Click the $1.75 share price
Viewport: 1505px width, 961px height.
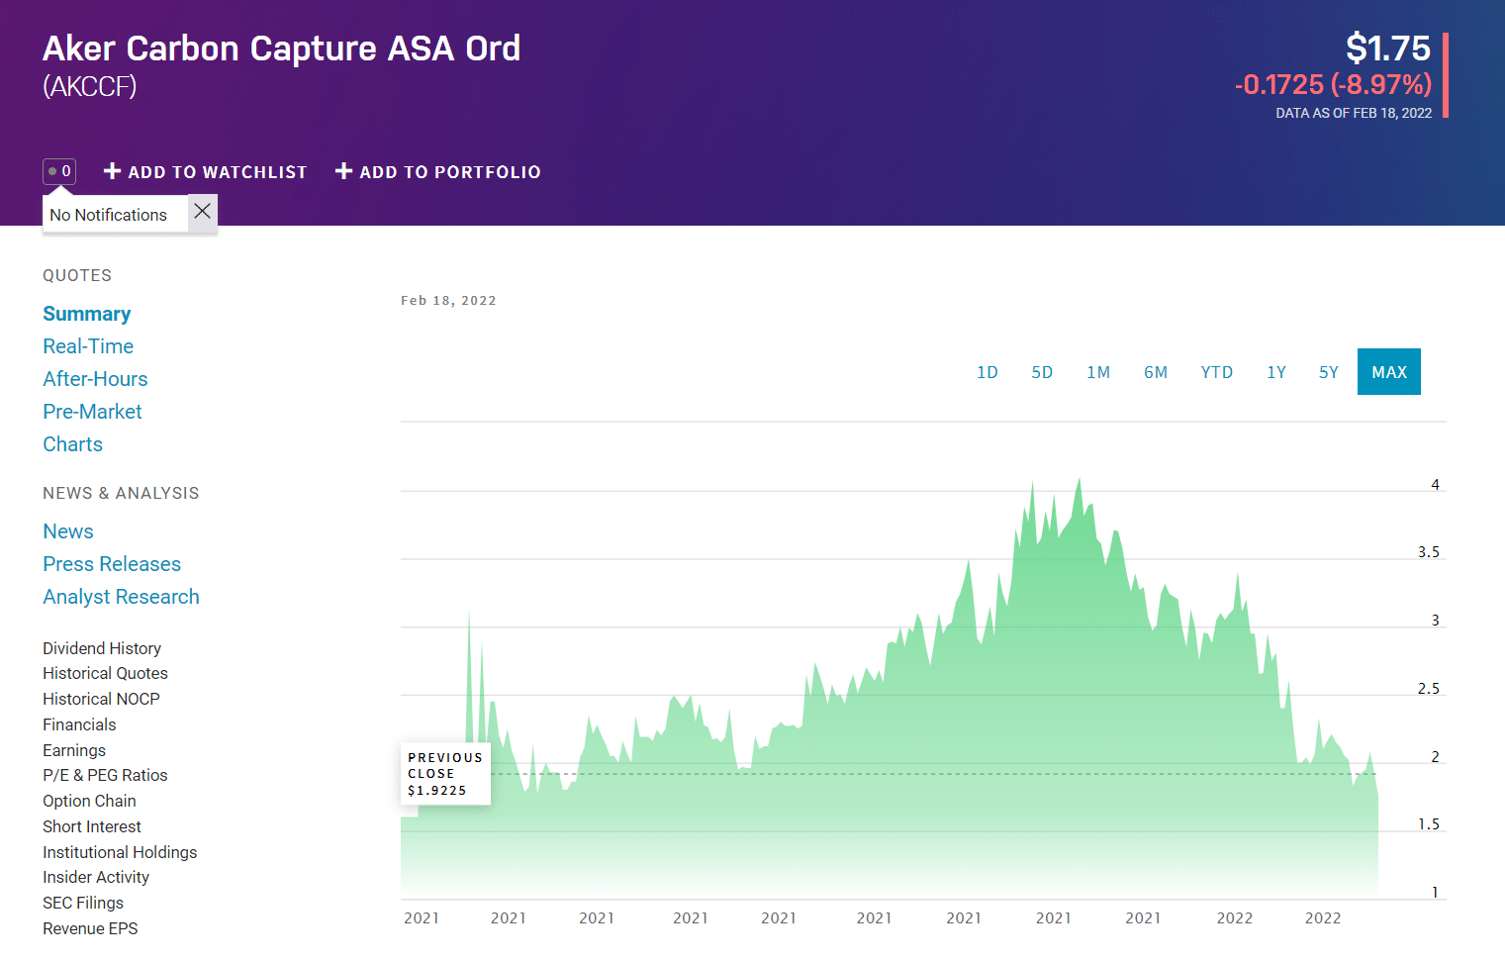tap(1388, 48)
